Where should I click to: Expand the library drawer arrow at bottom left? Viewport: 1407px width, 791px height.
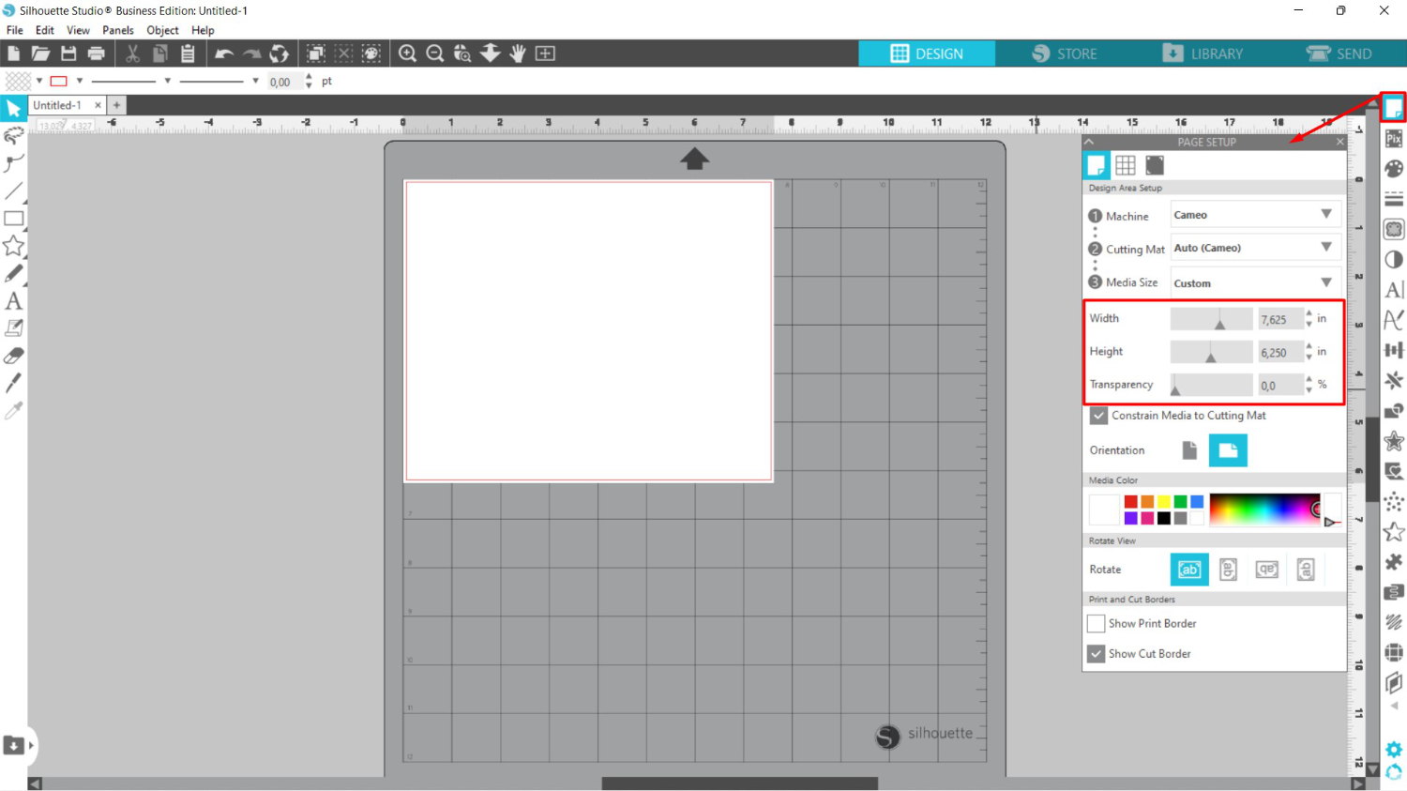click(x=31, y=746)
